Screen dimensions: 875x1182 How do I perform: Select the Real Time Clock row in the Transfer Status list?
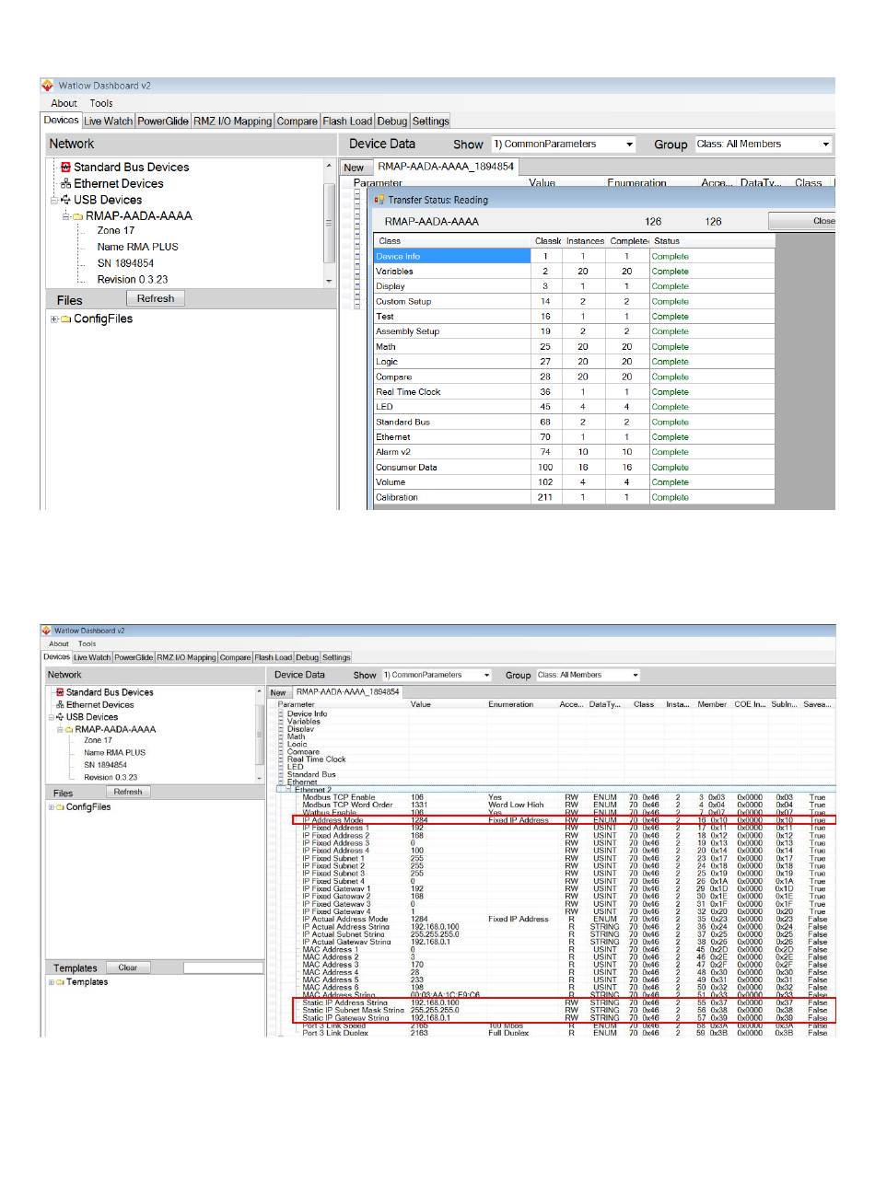(574, 392)
